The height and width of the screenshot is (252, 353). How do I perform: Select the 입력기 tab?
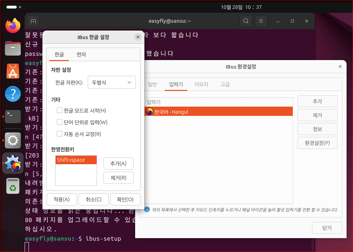176,84
